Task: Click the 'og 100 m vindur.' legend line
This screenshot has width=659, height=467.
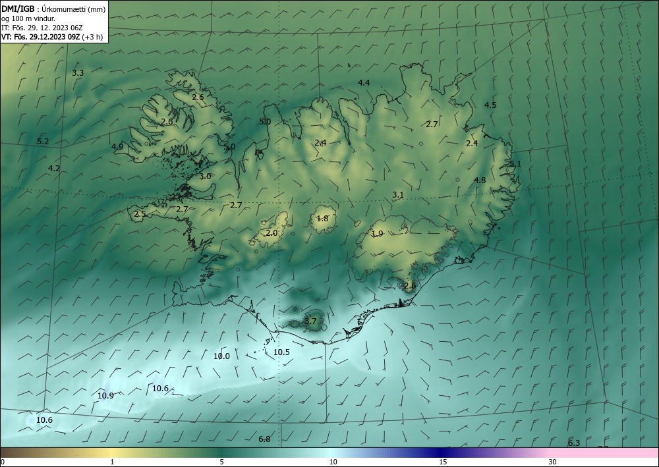Action: click(x=28, y=18)
